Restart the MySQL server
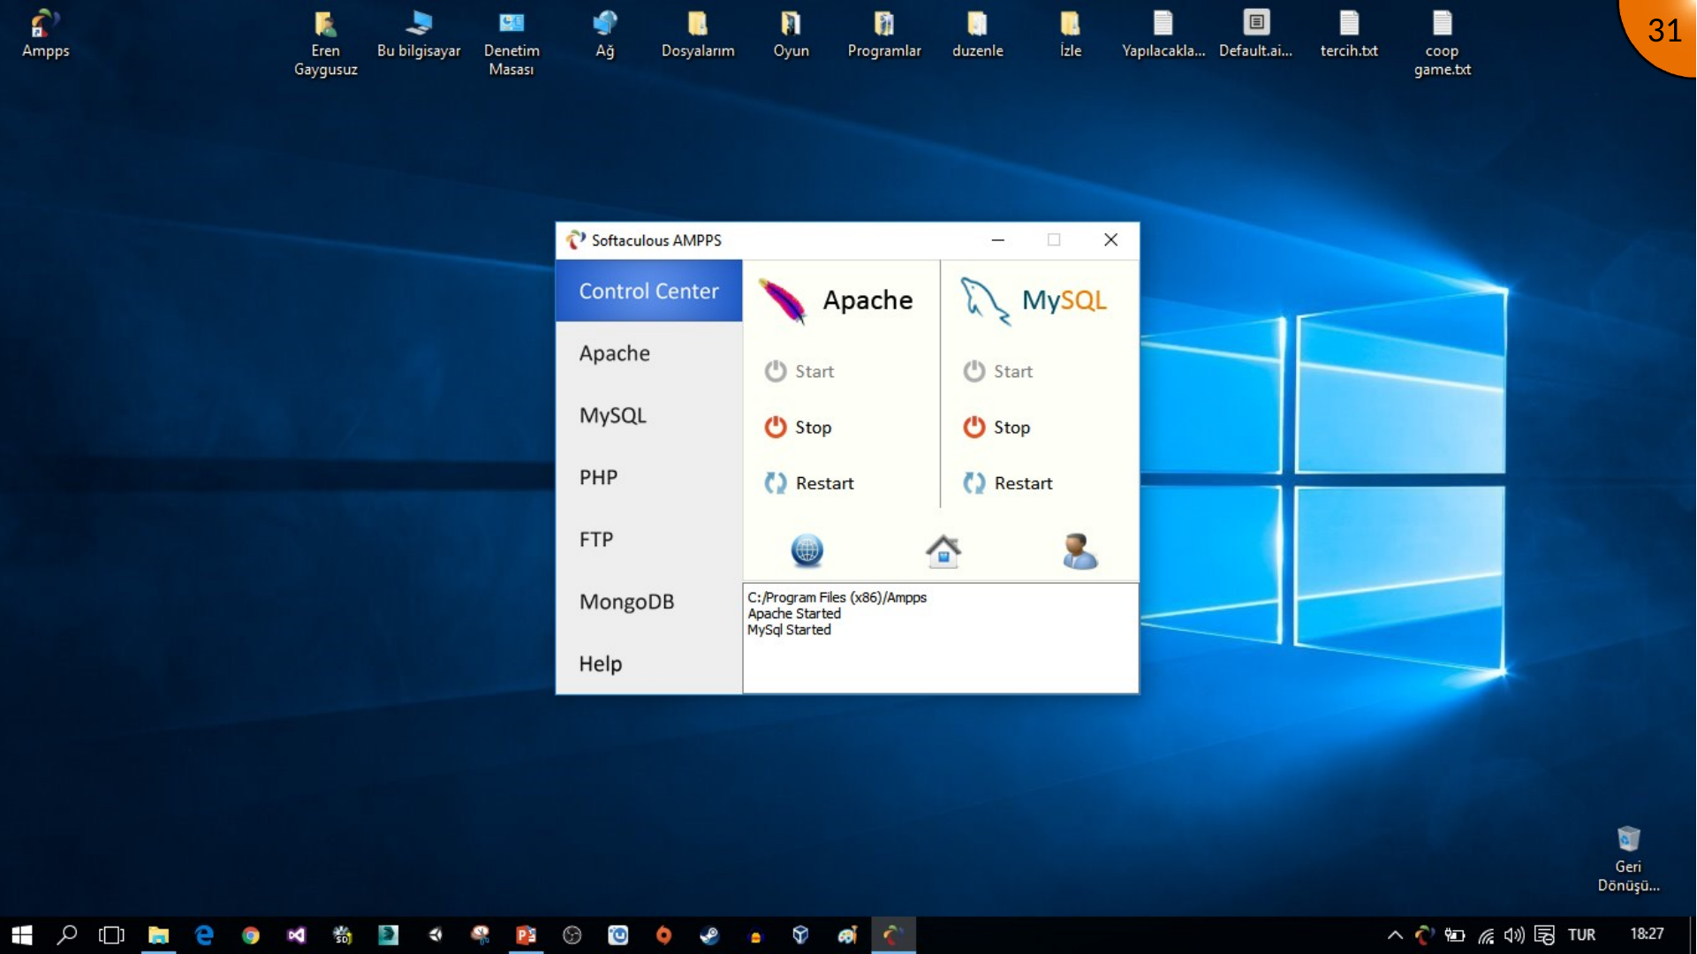 click(x=1008, y=483)
